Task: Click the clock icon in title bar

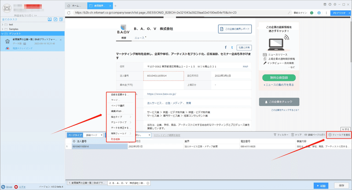Action: click(330, 4)
